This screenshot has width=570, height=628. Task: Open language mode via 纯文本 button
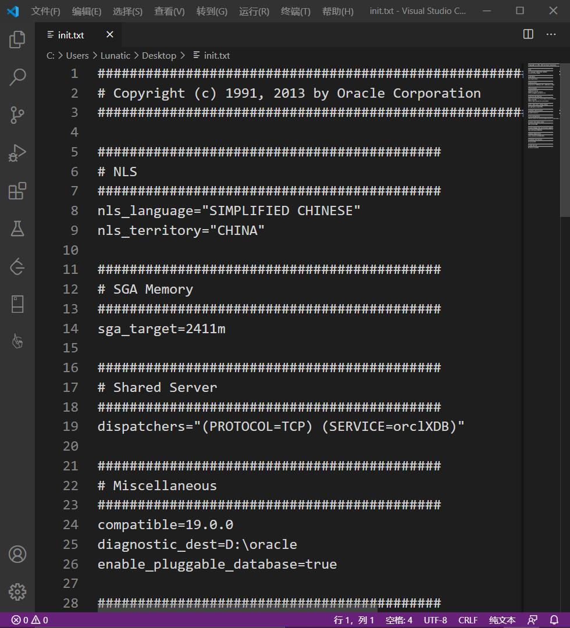tap(501, 620)
